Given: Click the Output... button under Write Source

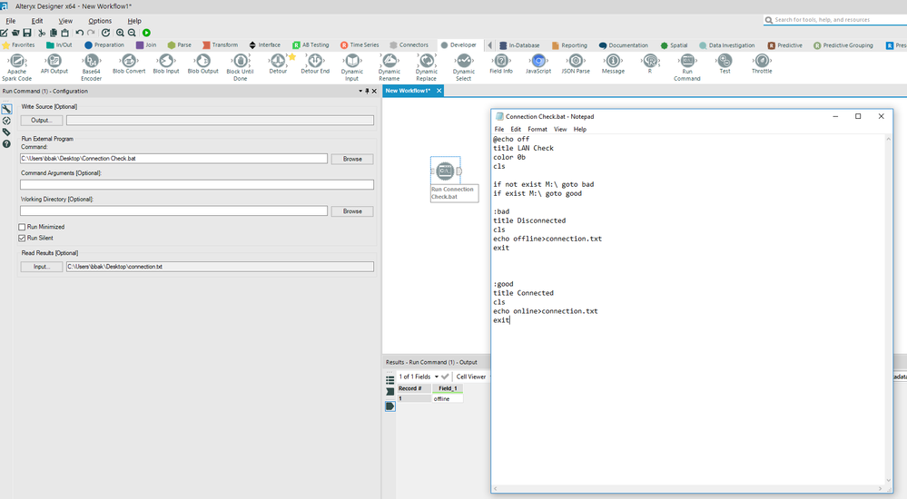Looking at the screenshot, I should (42, 121).
